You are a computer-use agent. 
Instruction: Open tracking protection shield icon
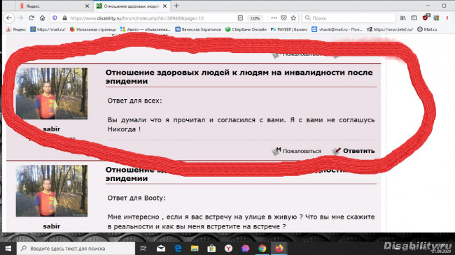click(x=55, y=18)
